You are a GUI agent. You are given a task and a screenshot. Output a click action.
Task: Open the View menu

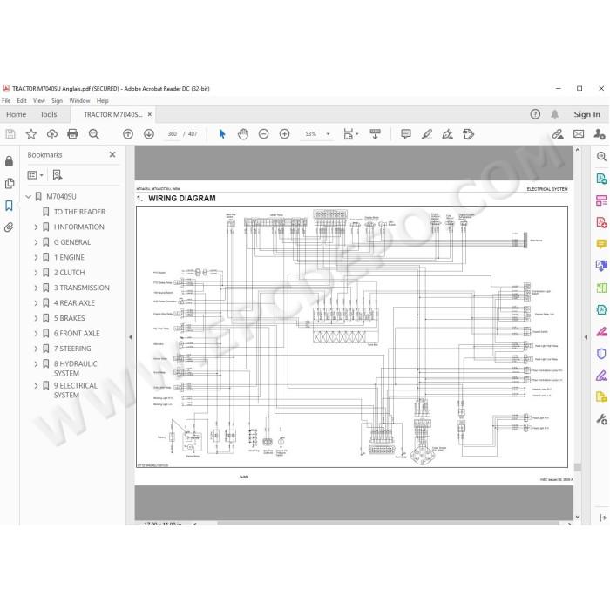point(39,101)
